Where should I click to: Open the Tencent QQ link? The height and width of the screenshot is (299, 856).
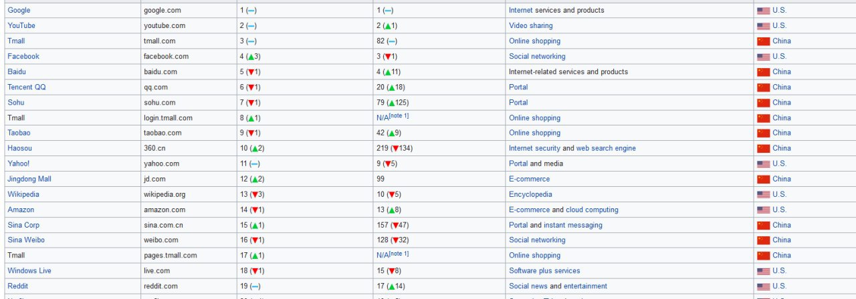click(27, 87)
